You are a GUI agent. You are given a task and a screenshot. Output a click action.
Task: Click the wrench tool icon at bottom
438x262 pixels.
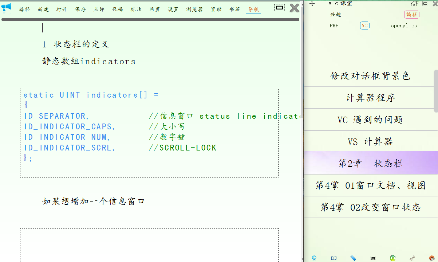click(x=412, y=258)
